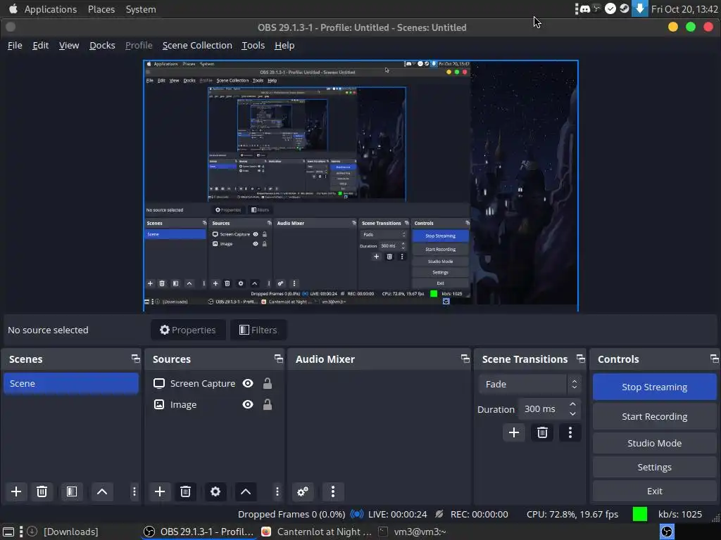Open the source Properties button
Screen dimensions: 721x540
(x=188, y=330)
